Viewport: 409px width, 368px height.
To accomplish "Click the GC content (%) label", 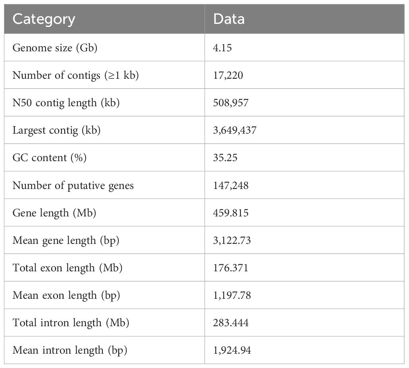I will pos(49,158).
